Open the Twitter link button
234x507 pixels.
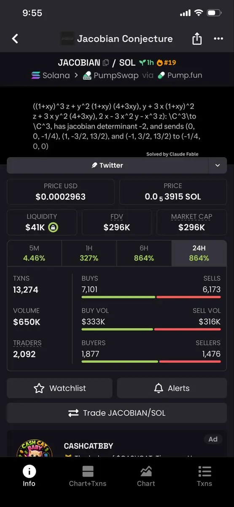[x=108, y=166]
